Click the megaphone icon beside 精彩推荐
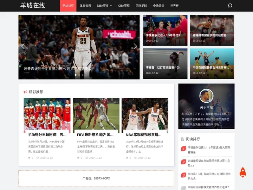 point(25,92)
